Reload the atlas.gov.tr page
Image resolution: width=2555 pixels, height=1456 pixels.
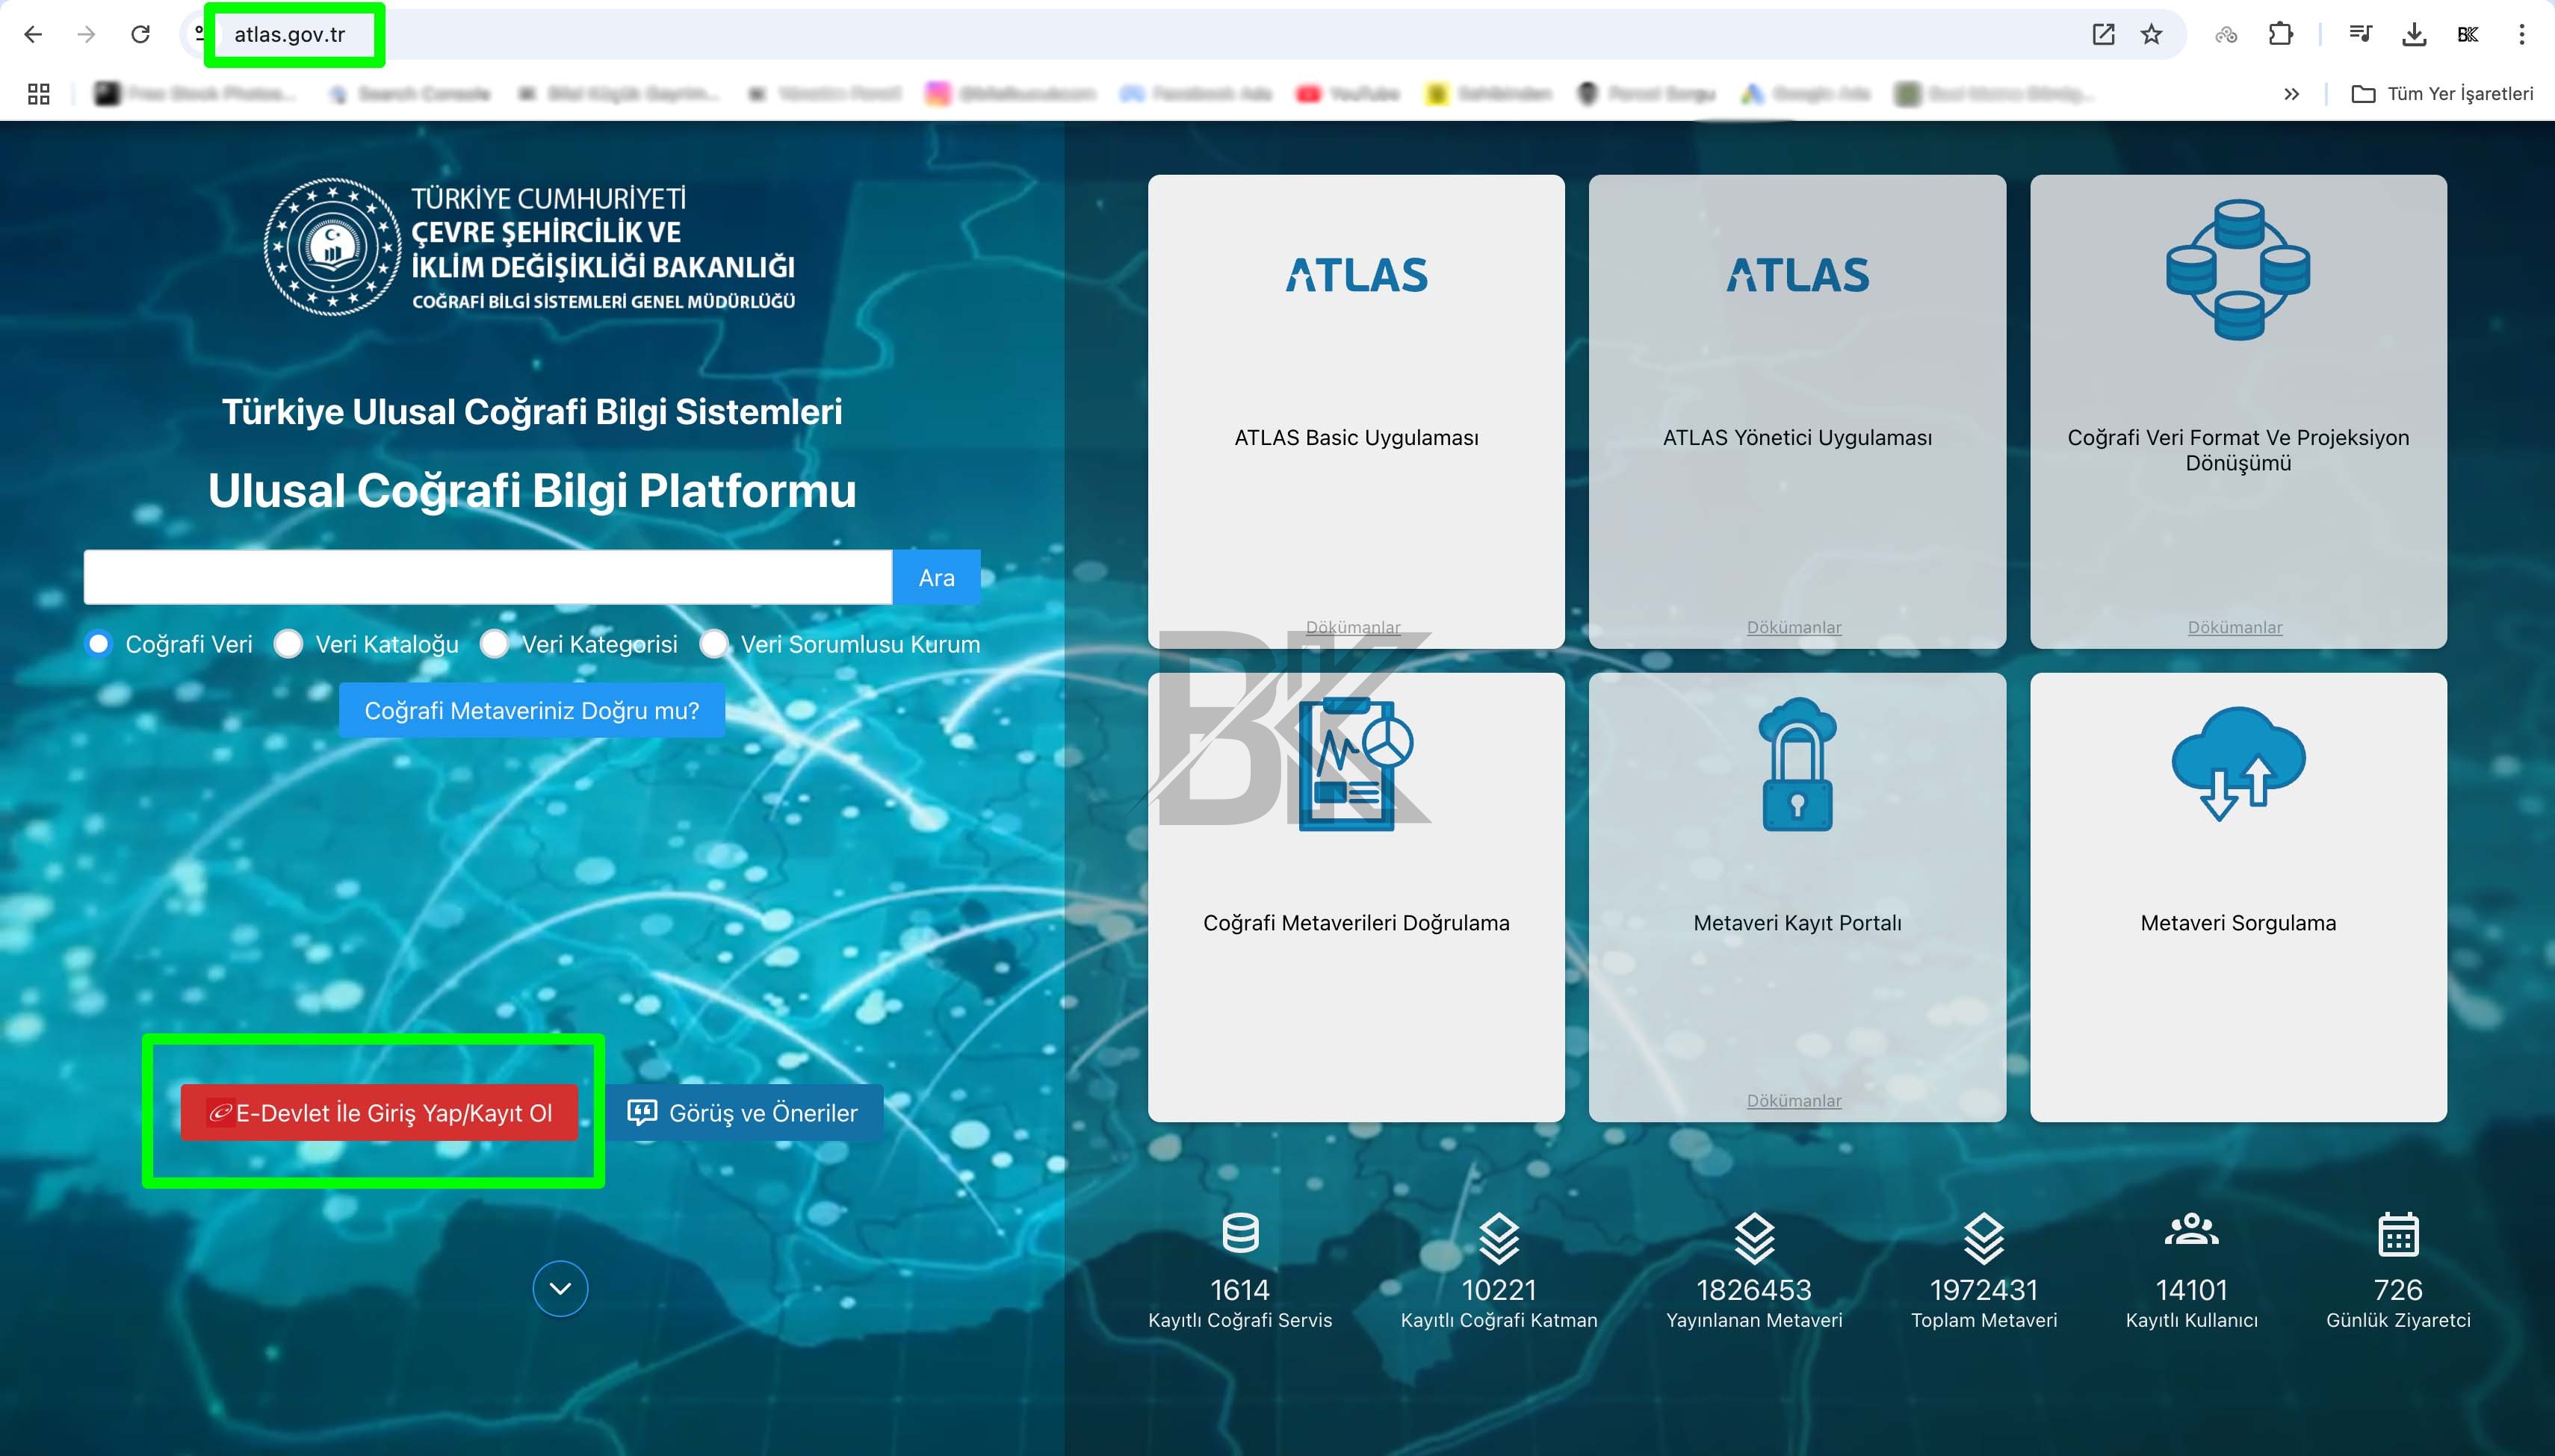pos(141,34)
